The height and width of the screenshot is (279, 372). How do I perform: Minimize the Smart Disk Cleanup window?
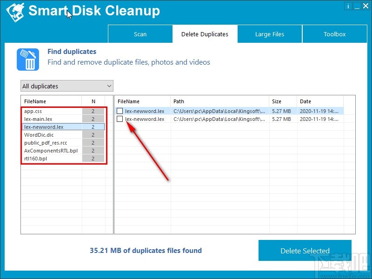point(357,6)
